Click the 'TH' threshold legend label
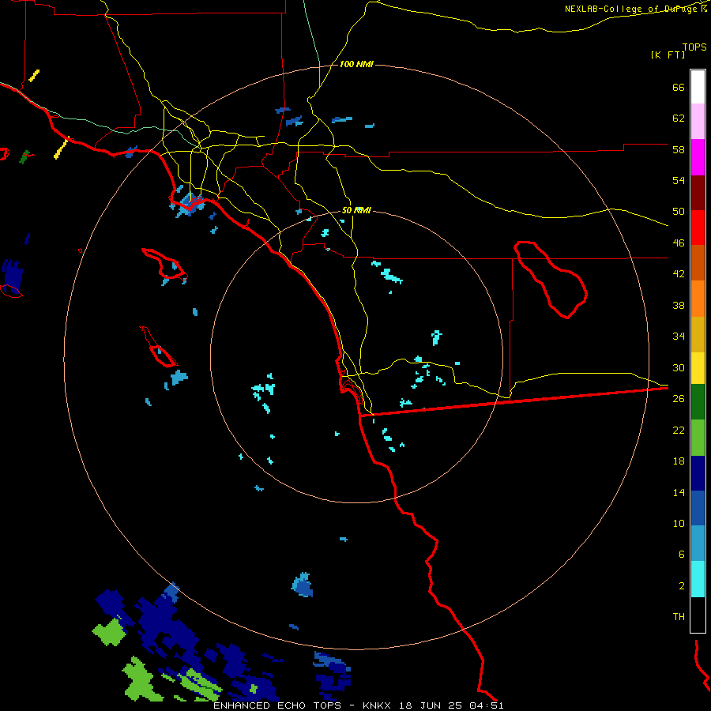This screenshot has height=711, width=711. pos(679,617)
